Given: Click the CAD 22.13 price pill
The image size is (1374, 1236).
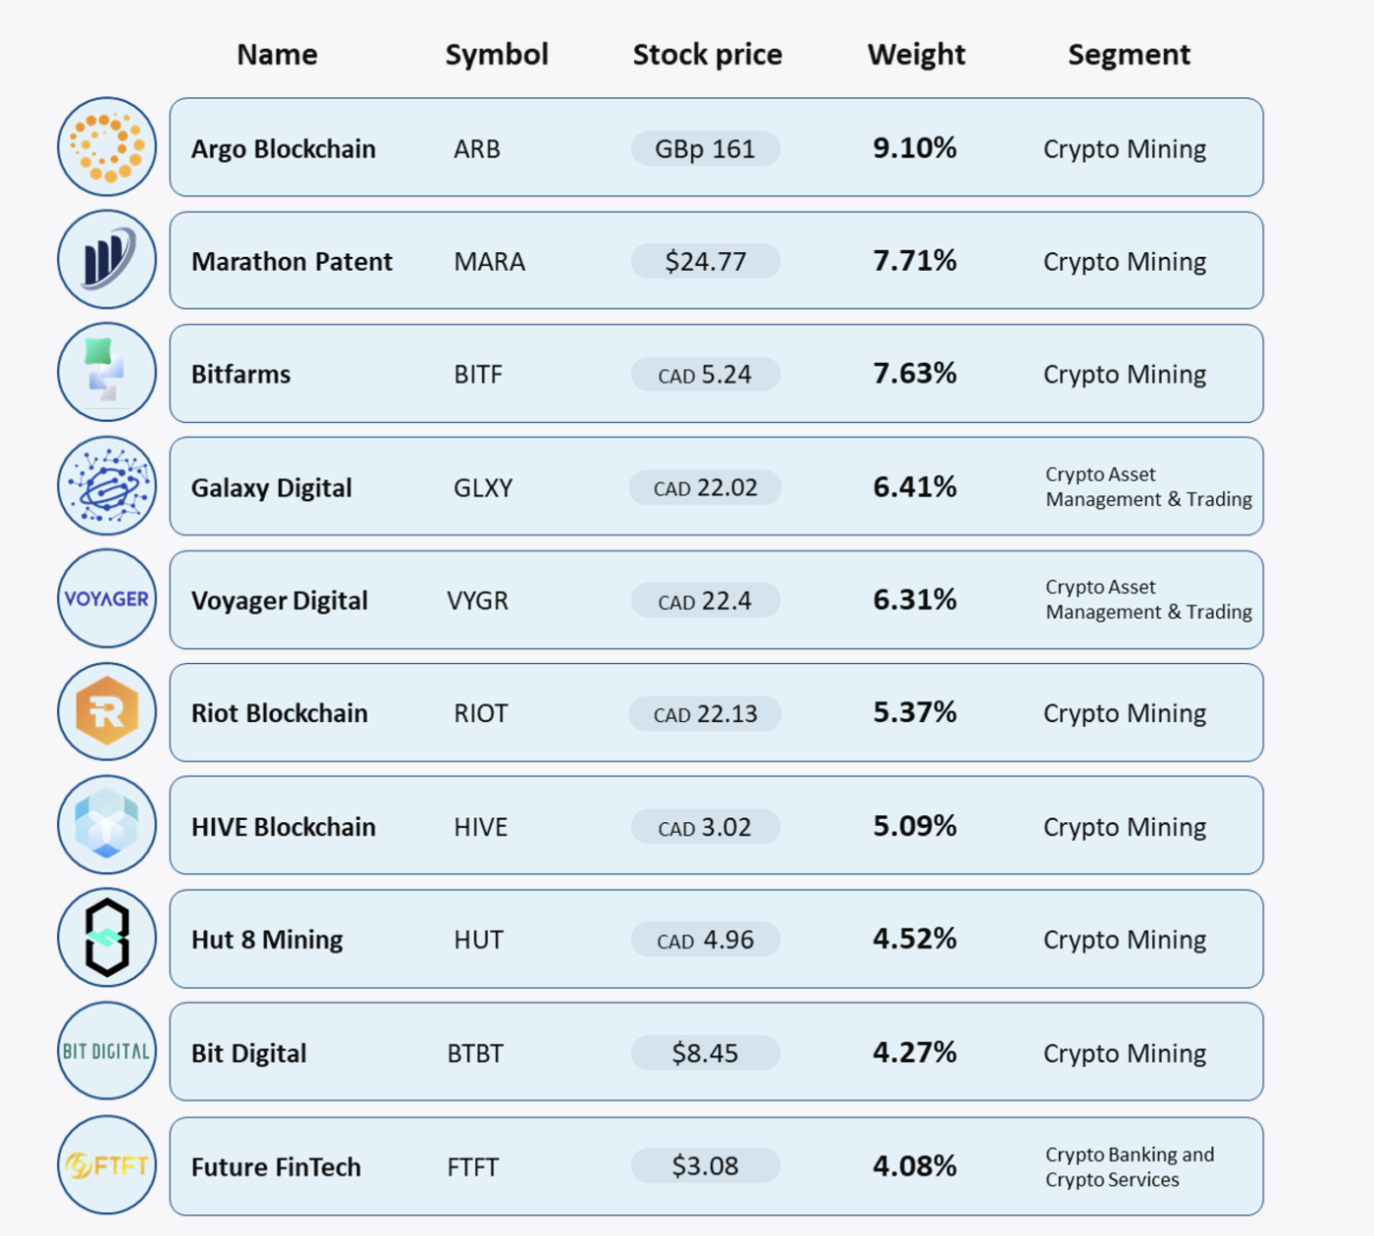Looking at the screenshot, I should [706, 714].
